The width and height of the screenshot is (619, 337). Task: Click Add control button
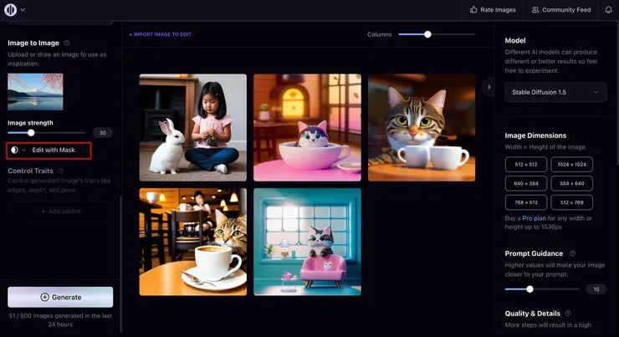[x=60, y=211]
